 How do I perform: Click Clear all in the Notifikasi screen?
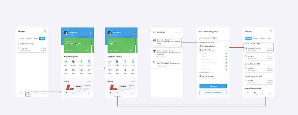[178, 32]
